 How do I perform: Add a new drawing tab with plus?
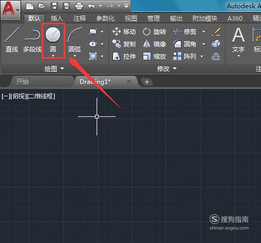(147, 82)
